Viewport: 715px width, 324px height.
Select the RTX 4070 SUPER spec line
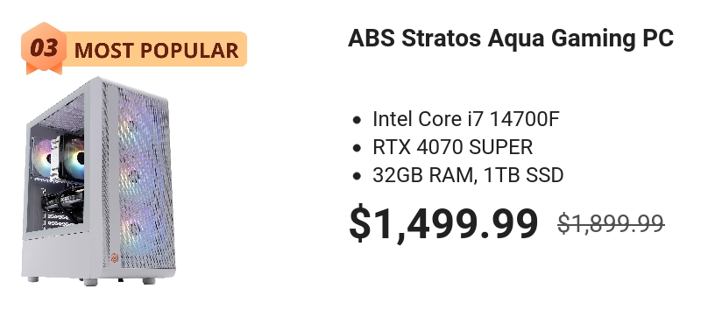pyautogui.click(x=452, y=147)
